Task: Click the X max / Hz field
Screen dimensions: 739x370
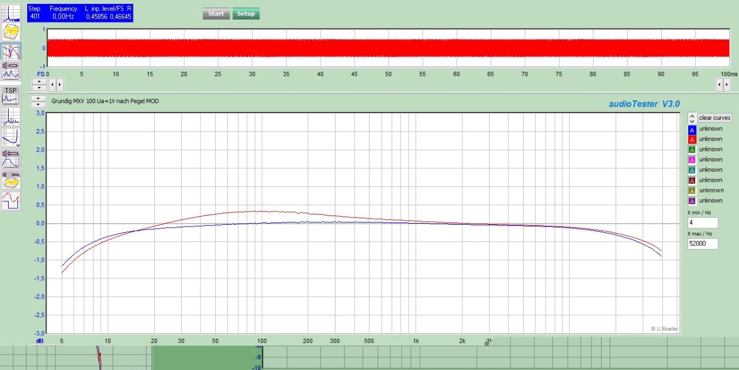Action: (x=702, y=244)
